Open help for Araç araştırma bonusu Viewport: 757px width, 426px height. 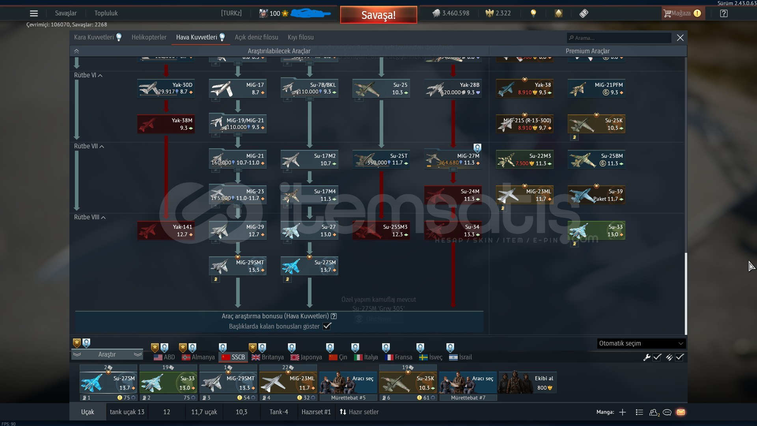coord(334,316)
